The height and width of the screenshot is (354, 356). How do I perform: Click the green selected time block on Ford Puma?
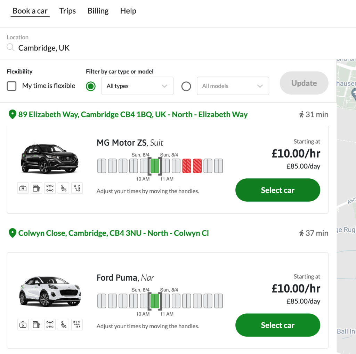(x=155, y=301)
